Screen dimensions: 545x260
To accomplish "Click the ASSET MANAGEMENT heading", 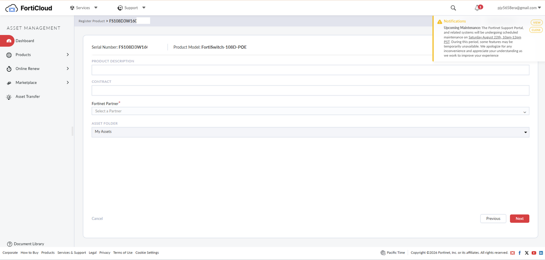I will [x=33, y=28].
